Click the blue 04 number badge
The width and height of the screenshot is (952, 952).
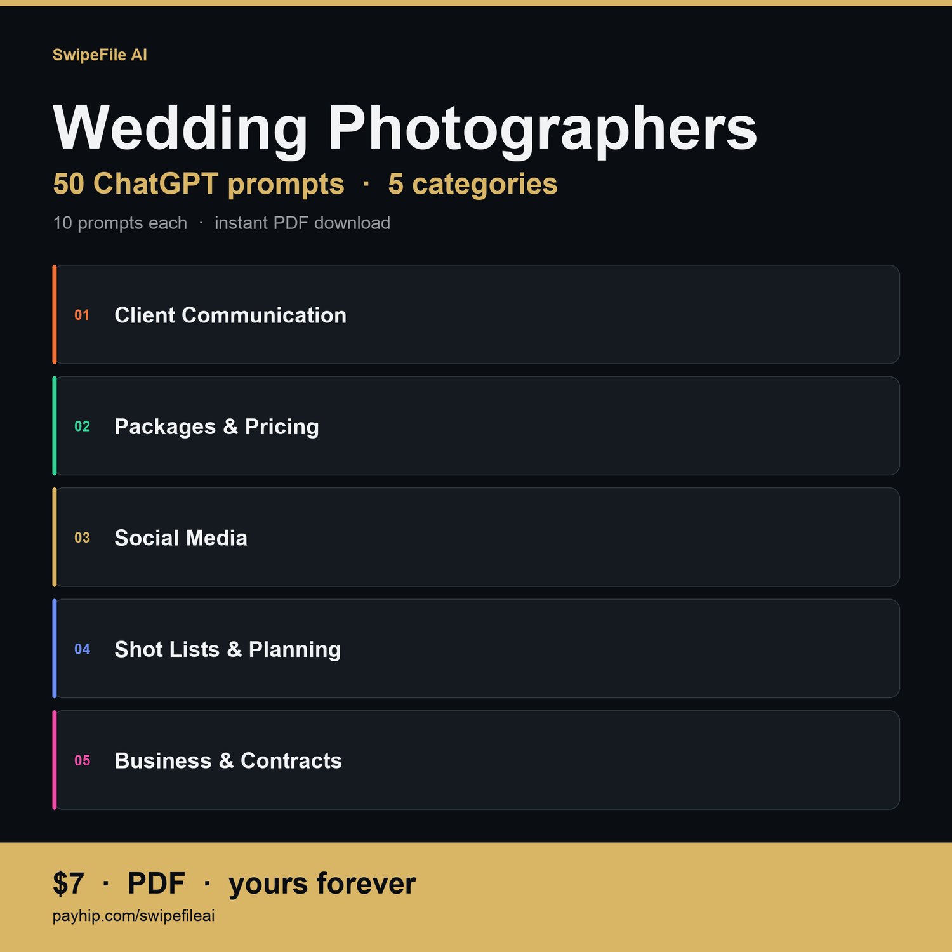coord(82,649)
